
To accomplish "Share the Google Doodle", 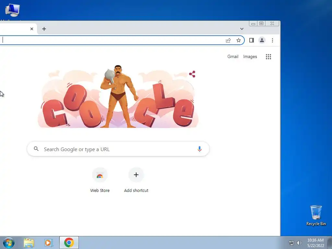I will coord(192,74).
